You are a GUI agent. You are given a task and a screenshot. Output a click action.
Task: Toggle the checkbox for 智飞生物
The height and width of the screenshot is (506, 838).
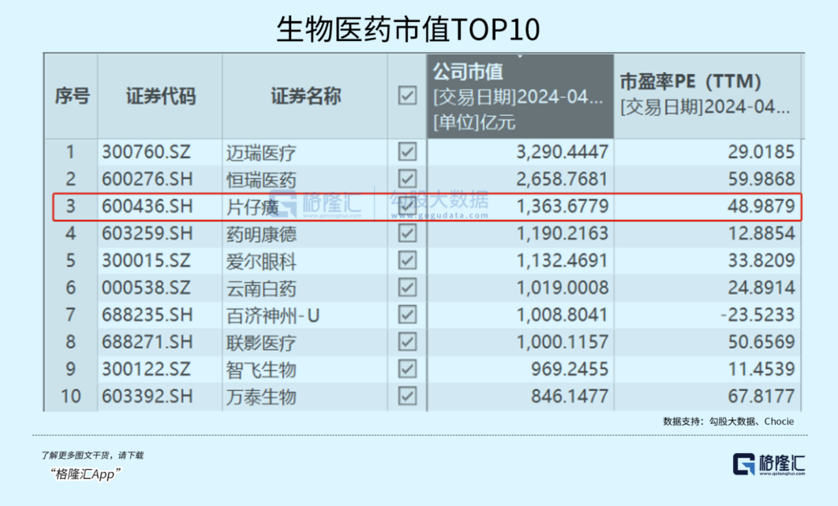(x=407, y=369)
